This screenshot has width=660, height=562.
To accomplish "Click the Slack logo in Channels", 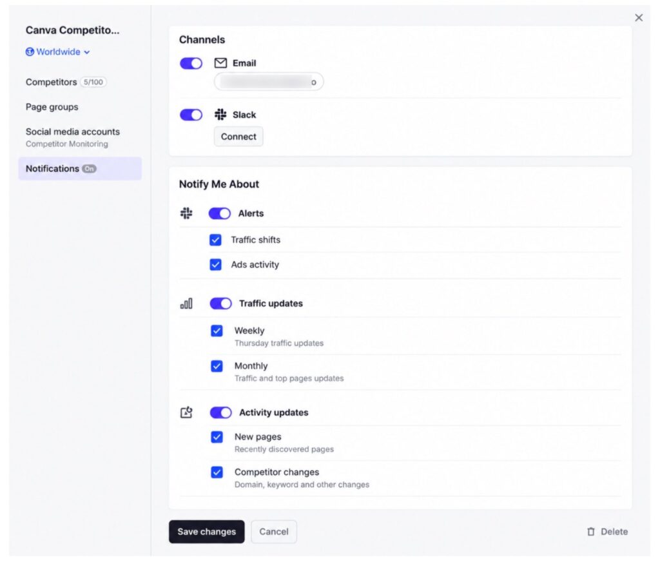I will pyautogui.click(x=220, y=115).
